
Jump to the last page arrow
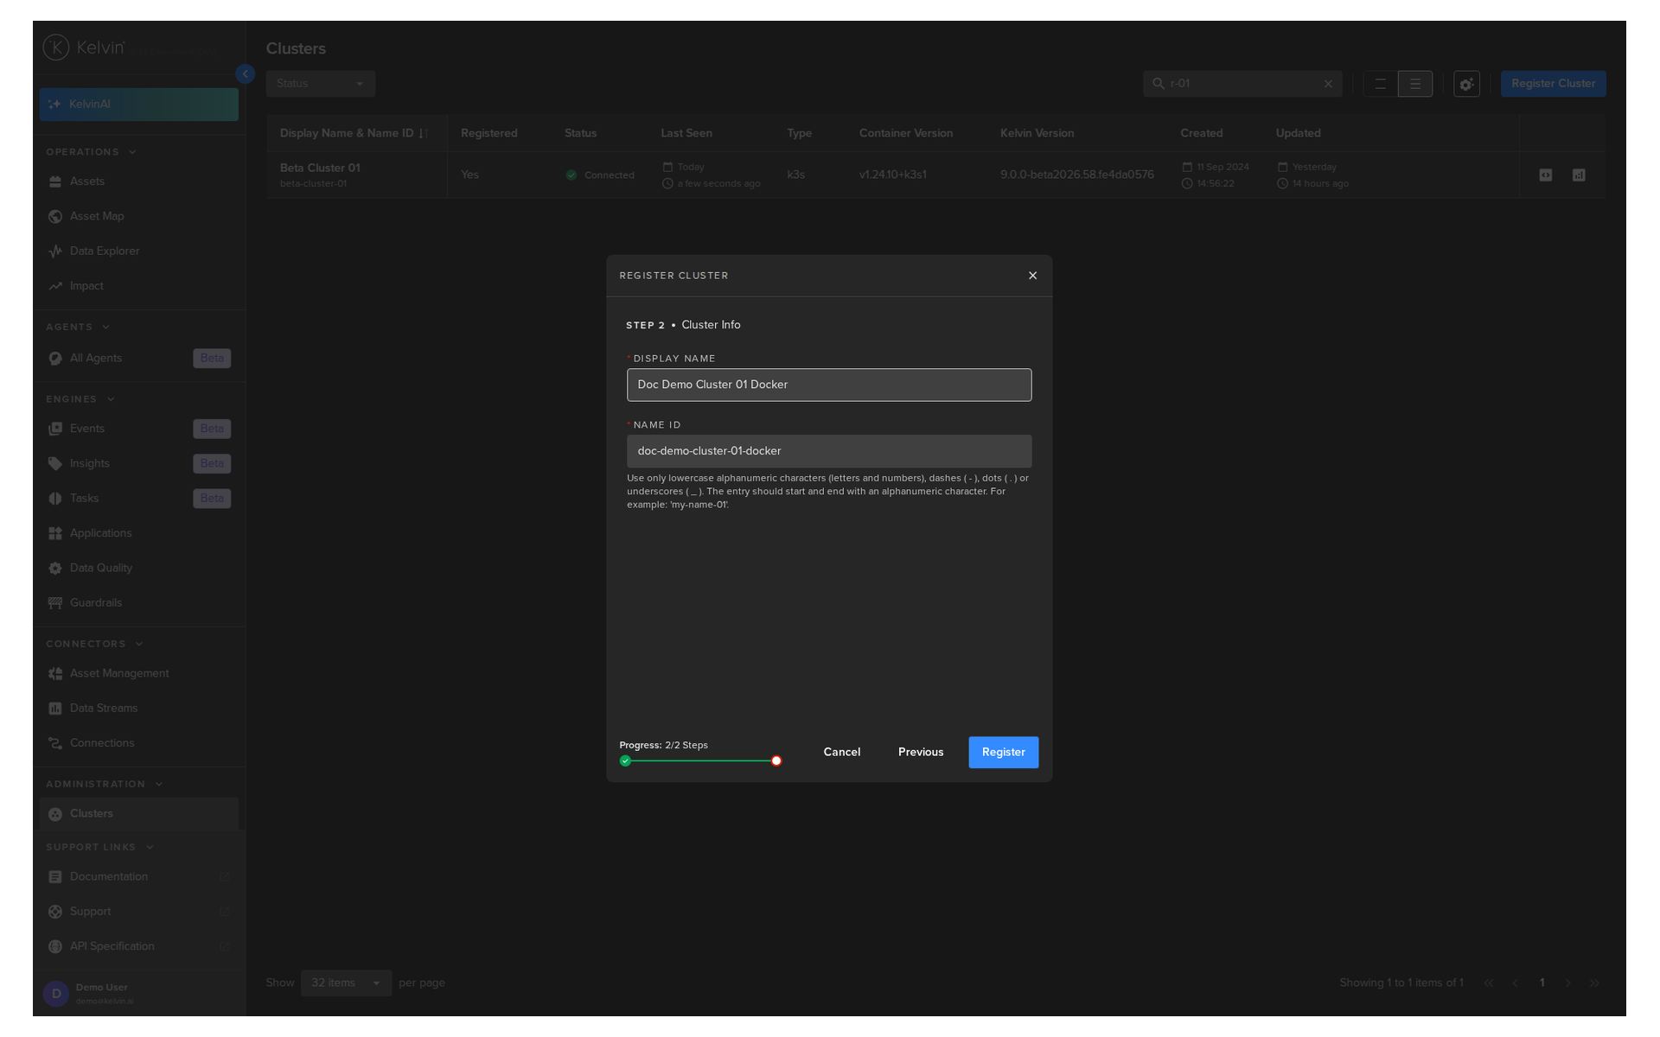1594,983
